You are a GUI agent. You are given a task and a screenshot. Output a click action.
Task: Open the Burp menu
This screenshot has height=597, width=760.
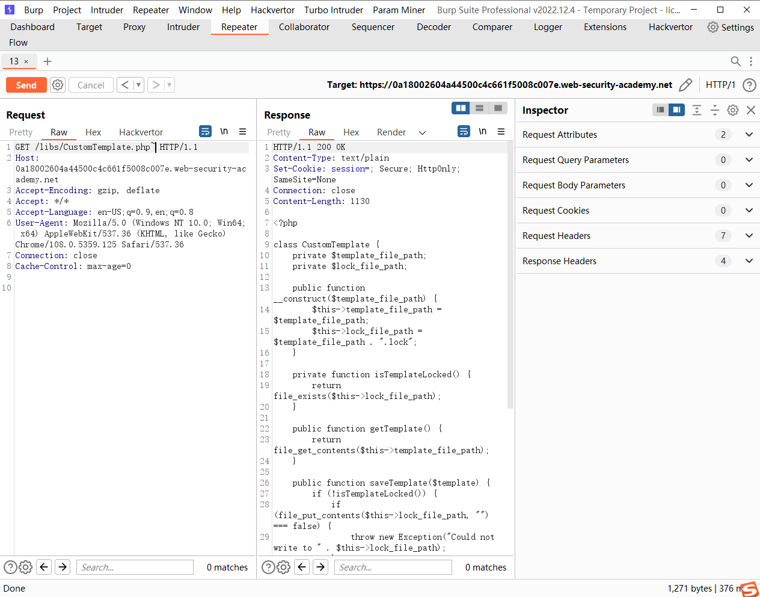(x=33, y=10)
